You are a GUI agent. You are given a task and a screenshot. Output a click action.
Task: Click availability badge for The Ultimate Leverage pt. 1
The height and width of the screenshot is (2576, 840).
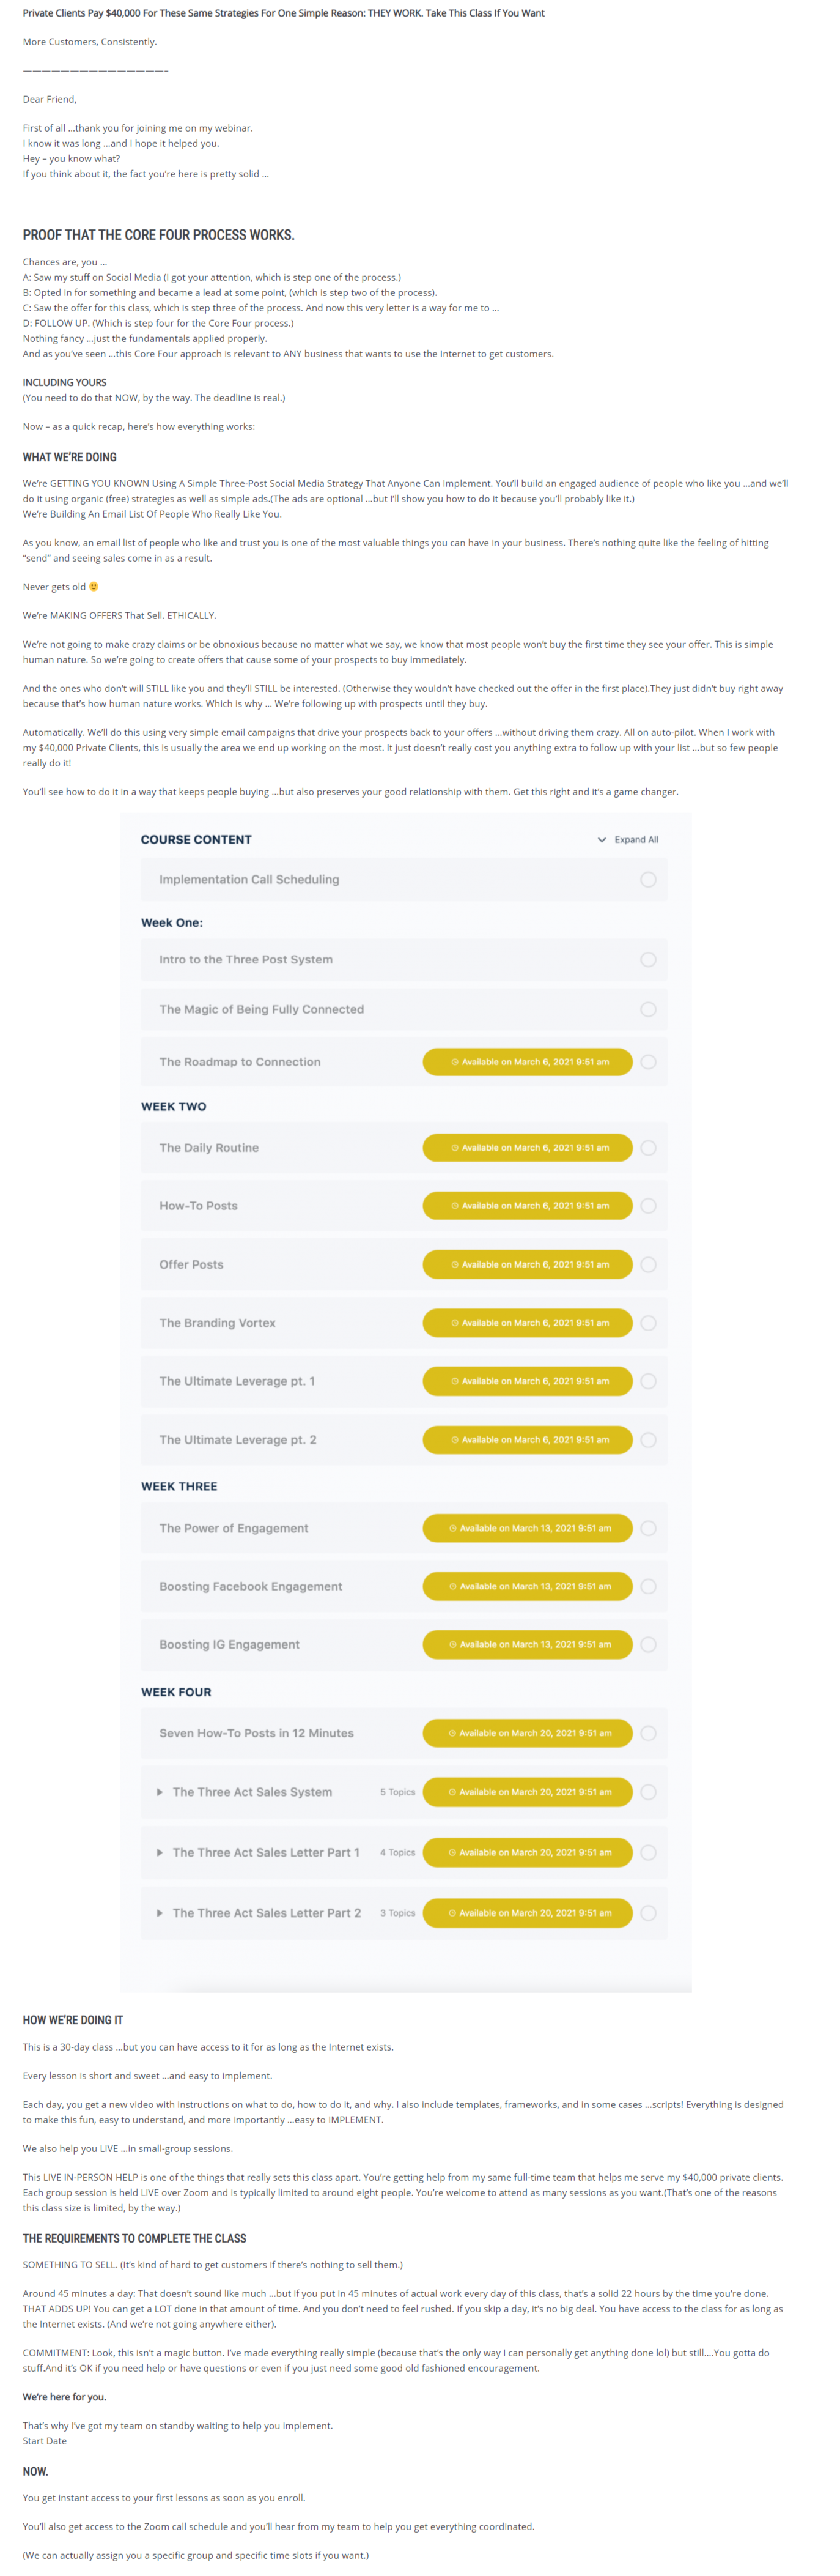point(528,1381)
